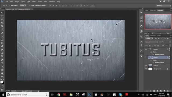Open the Actions panel play icon
The width and height of the screenshot is (172, 97).
pos(141,12)
